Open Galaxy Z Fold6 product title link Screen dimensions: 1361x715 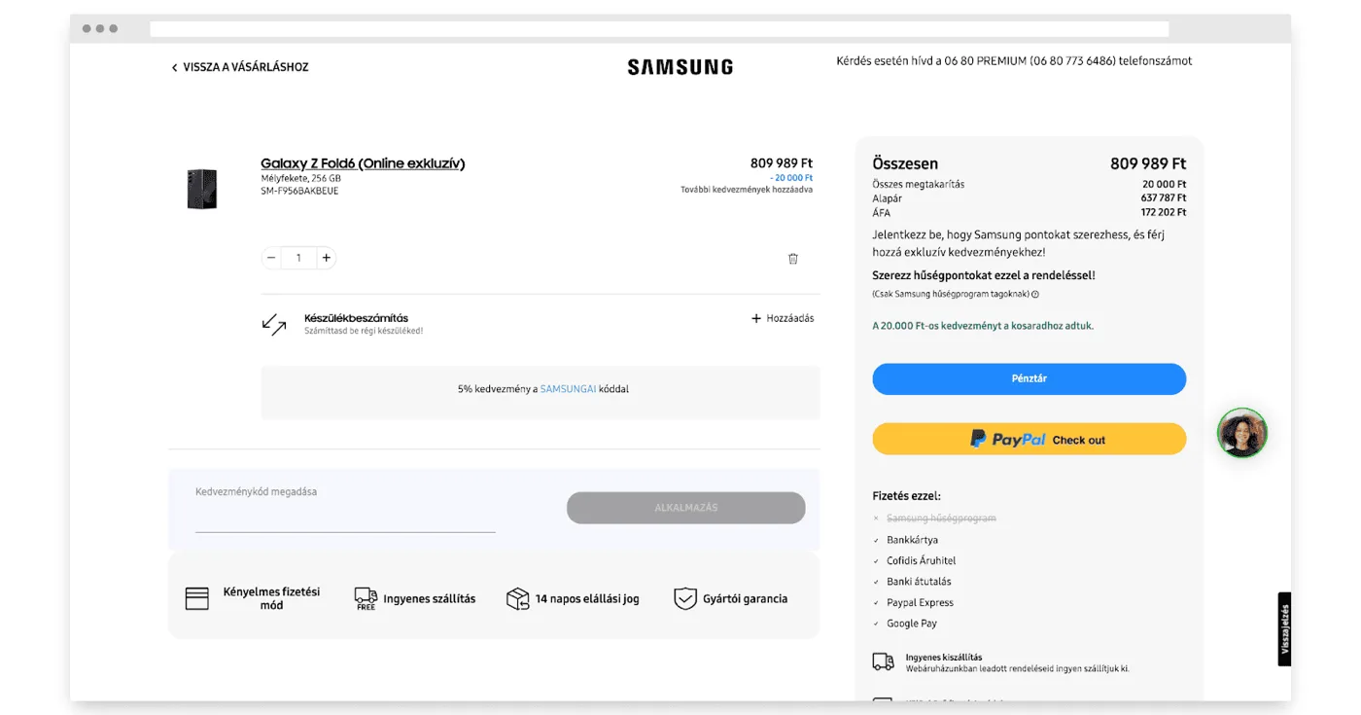(x=363, y=163)
